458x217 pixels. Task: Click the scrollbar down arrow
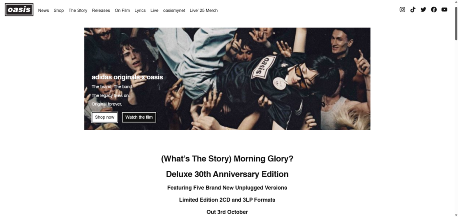(456, 215)
